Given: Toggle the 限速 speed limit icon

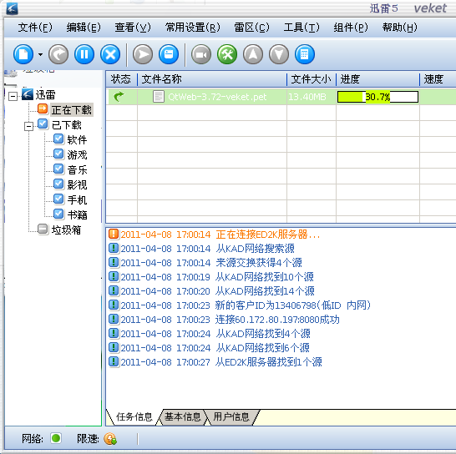Looking at the screenshot, I should click(110, 439).
